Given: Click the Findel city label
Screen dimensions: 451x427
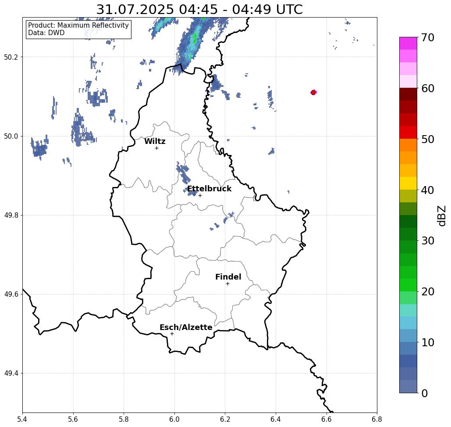Looking at the screenshot, I should (228, 277).
